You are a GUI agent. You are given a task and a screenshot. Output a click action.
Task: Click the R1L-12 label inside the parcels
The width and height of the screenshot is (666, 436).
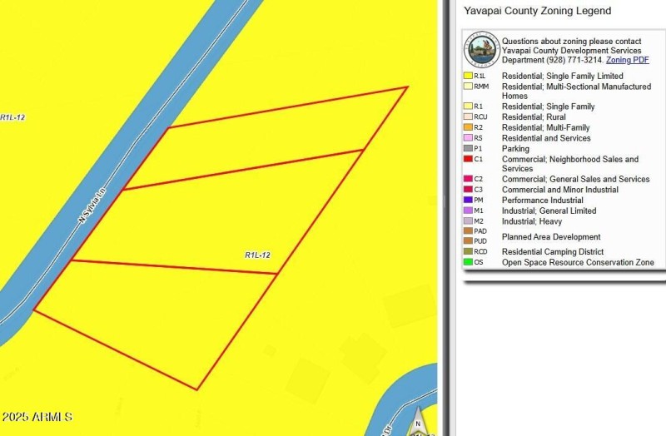tap(257, 255)
